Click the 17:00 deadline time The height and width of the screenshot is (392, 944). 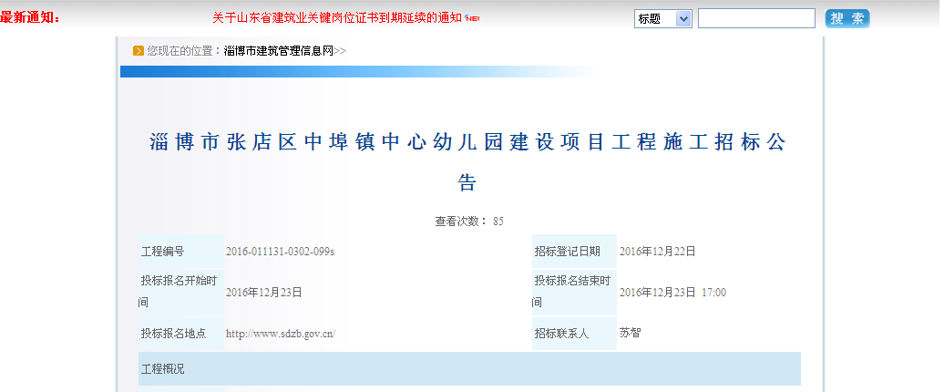[x=713, y=293]
